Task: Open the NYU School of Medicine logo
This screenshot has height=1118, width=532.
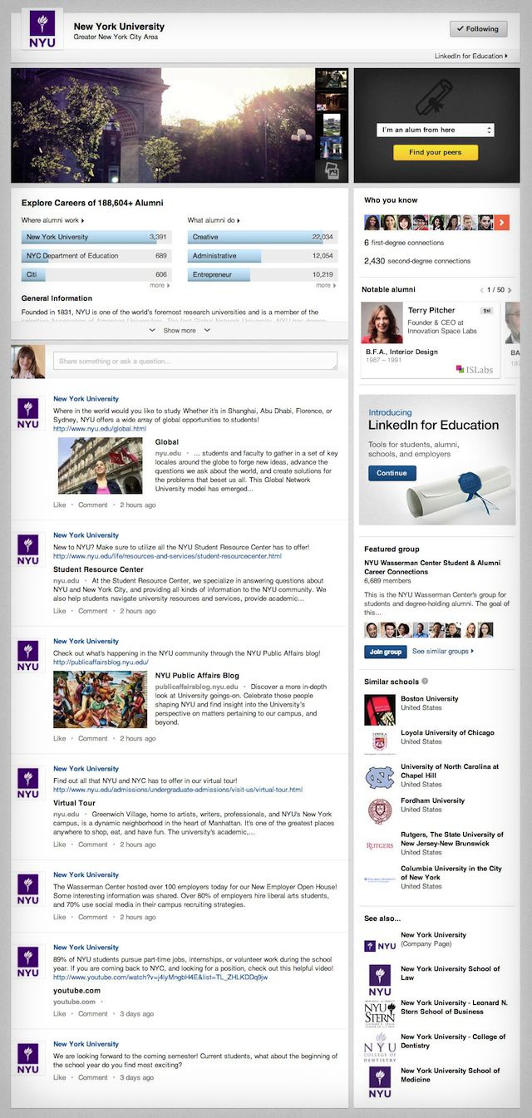Action: coord(380,1083)
